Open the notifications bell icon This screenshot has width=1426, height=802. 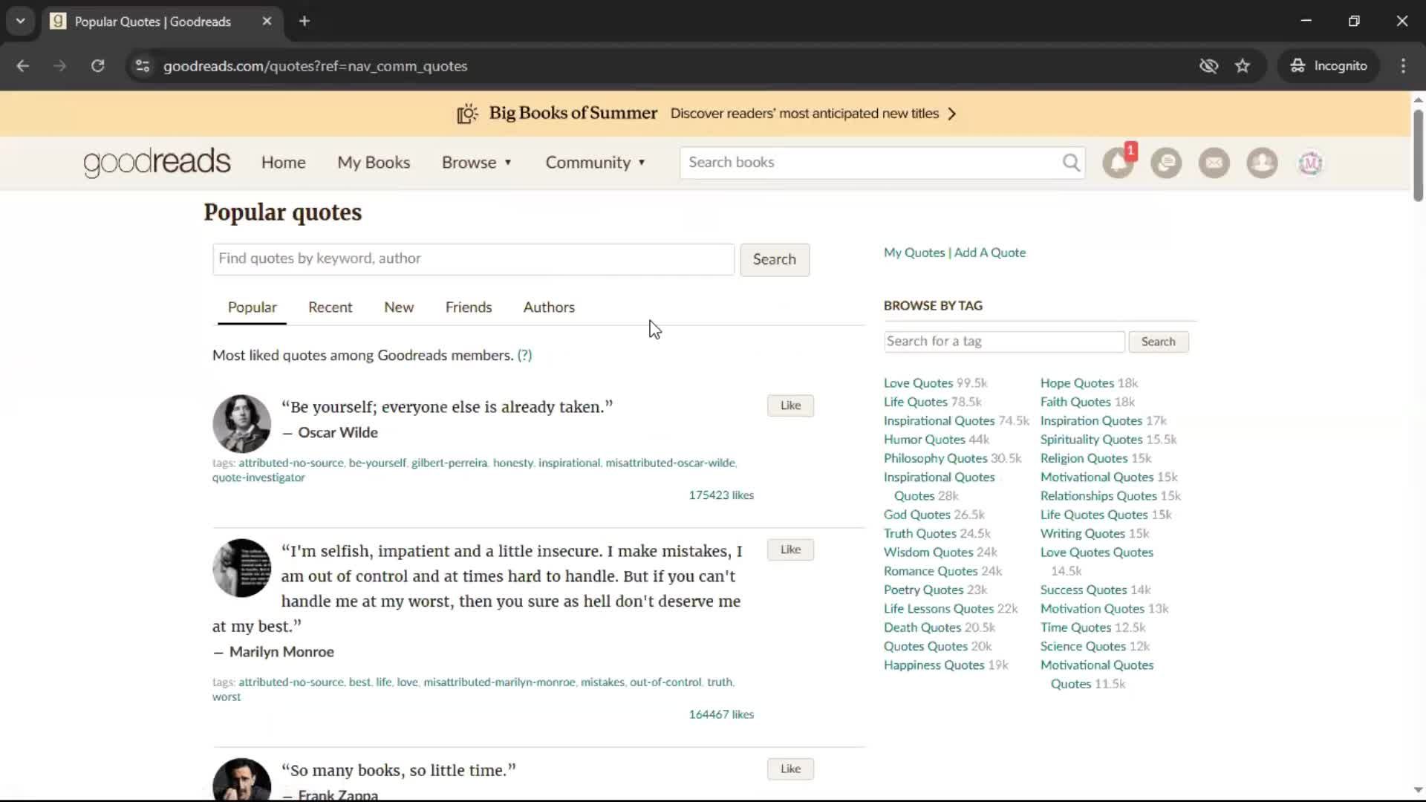[1118, 163]
